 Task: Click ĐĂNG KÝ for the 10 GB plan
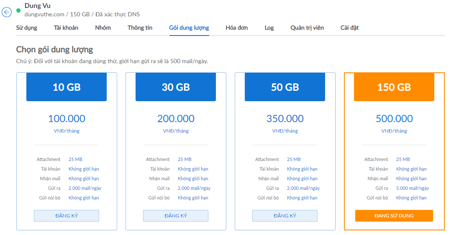coord(67,216)
